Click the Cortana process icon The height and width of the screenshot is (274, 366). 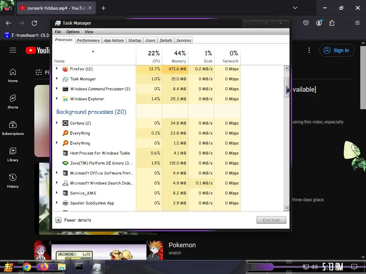click(x=65, y=123)
